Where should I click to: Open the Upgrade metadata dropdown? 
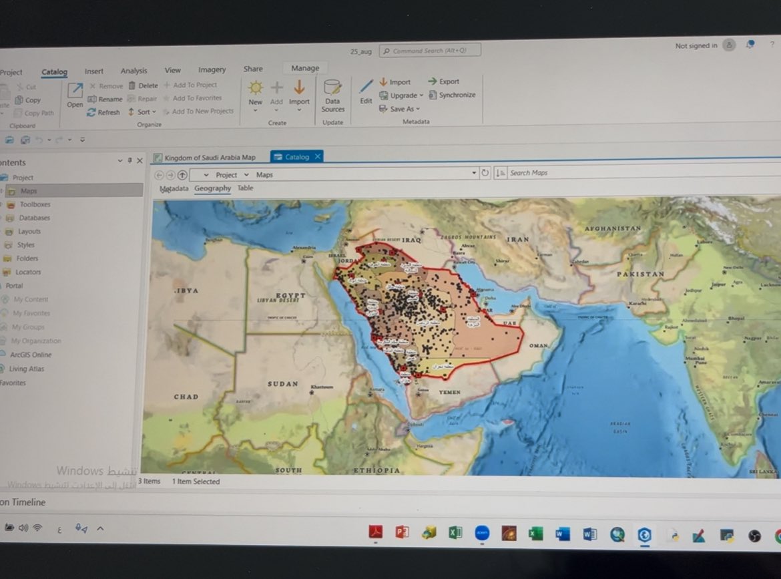pyautogui.click(x=401, y=95)
